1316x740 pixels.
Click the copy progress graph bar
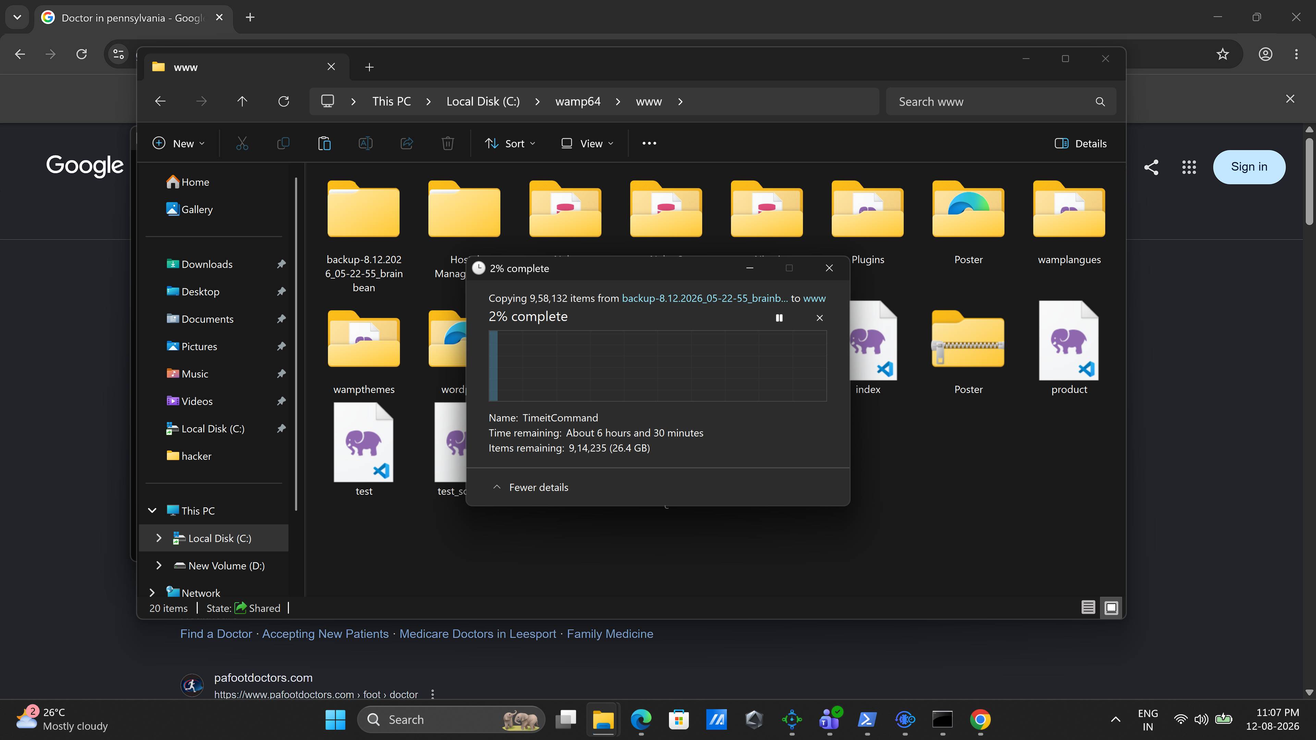(x=658, y=366)
